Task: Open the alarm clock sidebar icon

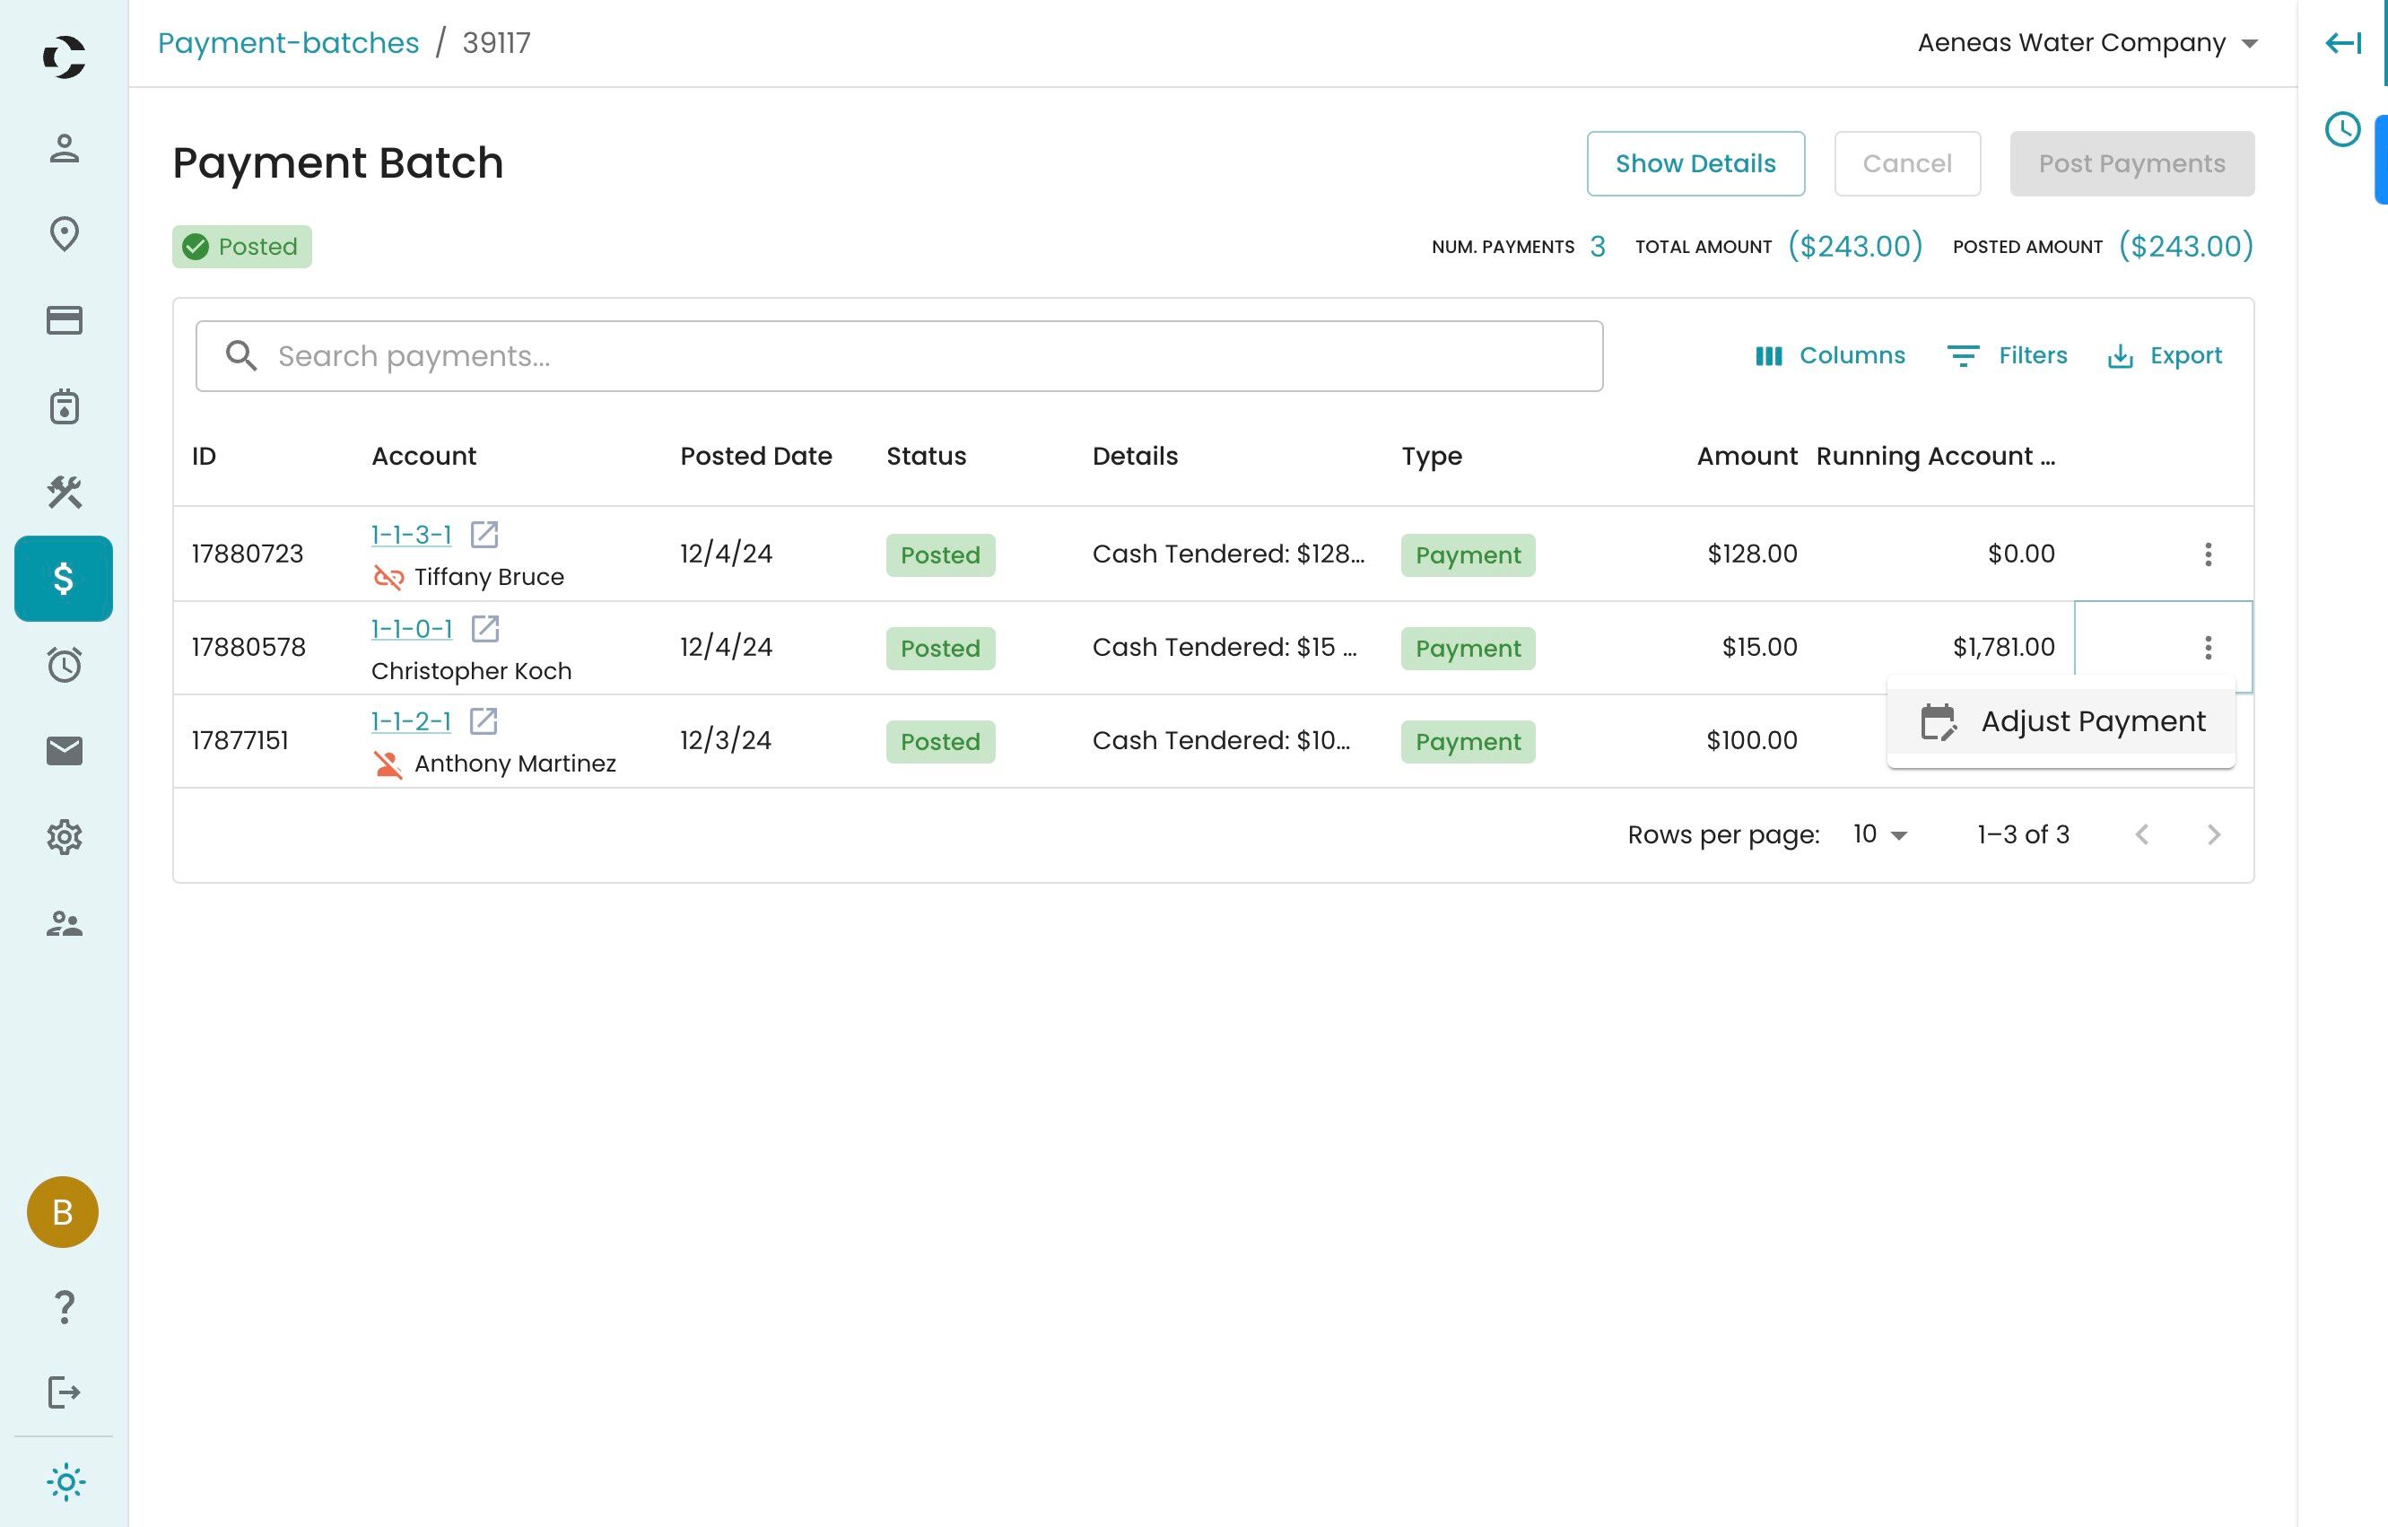Action: point(65,664)
